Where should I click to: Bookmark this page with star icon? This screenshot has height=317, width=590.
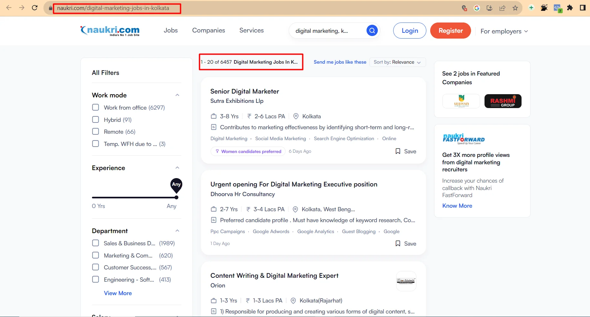click(515, 8)
